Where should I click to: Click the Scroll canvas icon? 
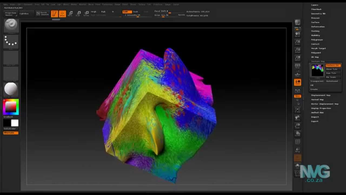point(298,34)
